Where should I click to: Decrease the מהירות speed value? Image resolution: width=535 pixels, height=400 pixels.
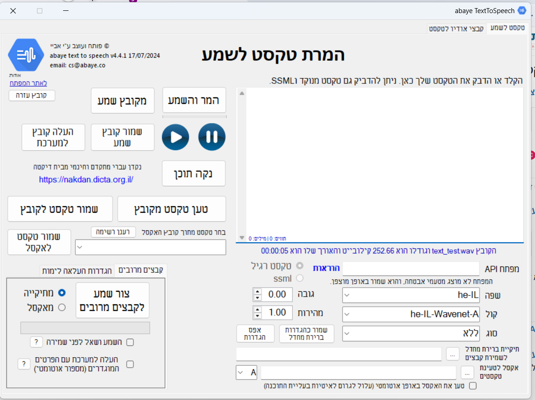point(258,316)
